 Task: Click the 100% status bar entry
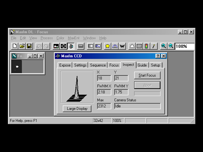pyautogui.click(x=118, y=121)
